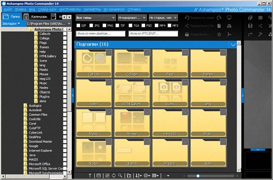Viewport: 273px width, 180px height.
Task: Click the refresh circular arrows icon
Action: click(114, 175)
